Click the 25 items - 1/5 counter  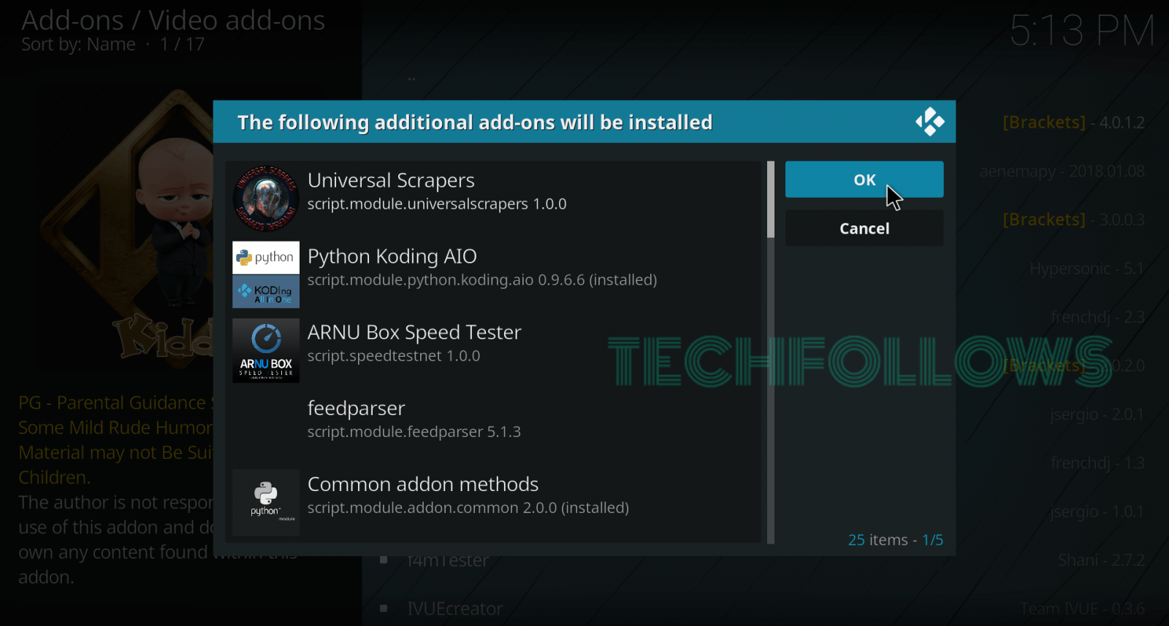pos(896,540)
